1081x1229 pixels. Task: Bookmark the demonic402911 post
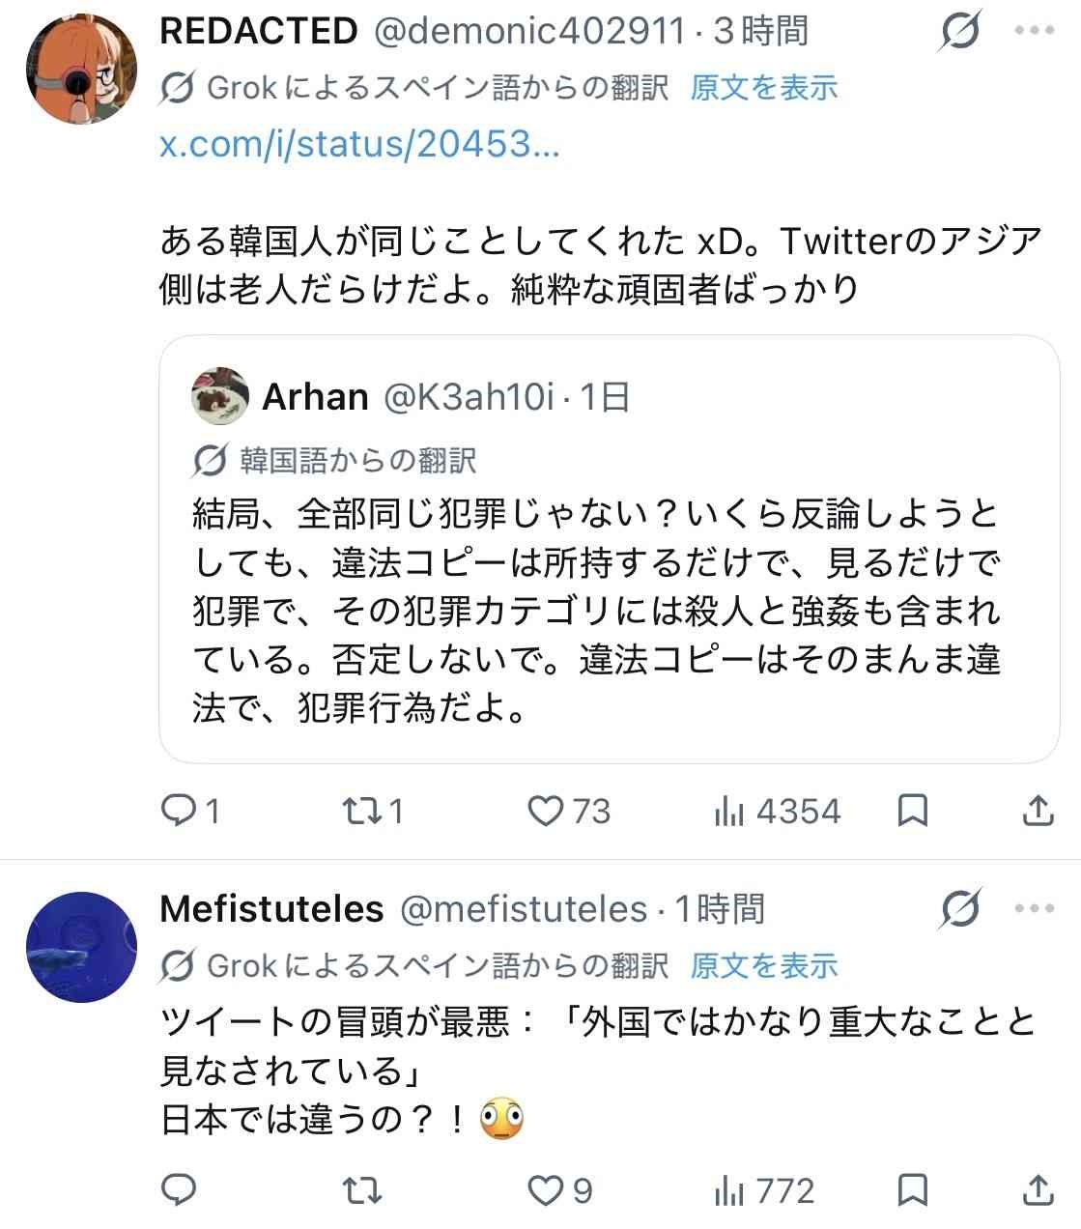[x=913, y=811]
